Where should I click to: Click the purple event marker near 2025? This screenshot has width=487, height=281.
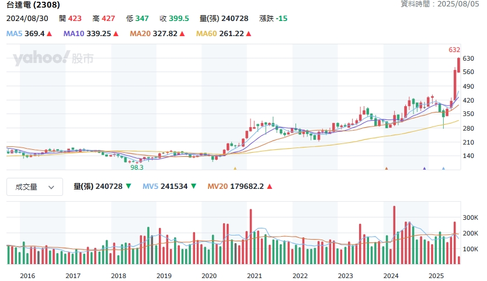pyautogui.click(x=425, y=169)
